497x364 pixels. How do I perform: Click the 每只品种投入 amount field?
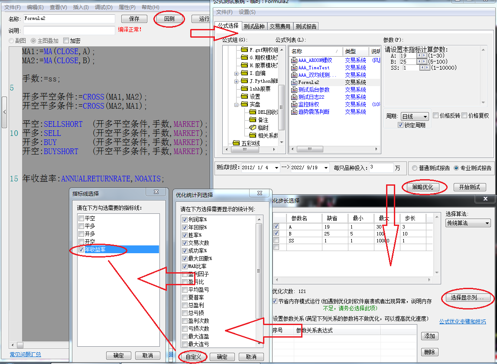coord(381,168)
